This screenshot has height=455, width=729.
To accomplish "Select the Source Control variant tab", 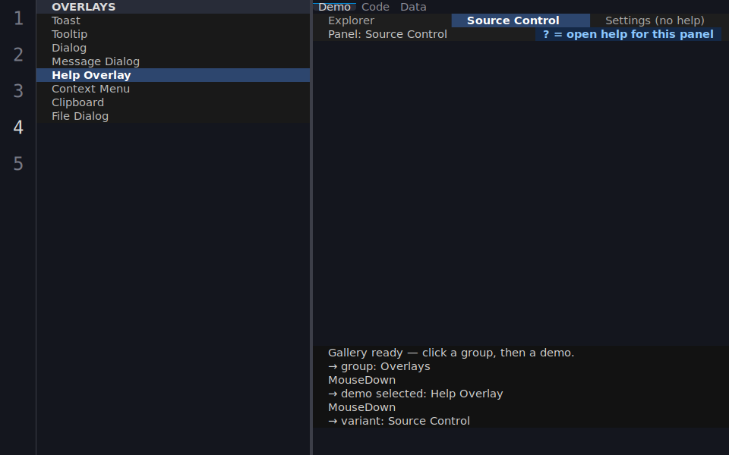I will coord(521,20).
